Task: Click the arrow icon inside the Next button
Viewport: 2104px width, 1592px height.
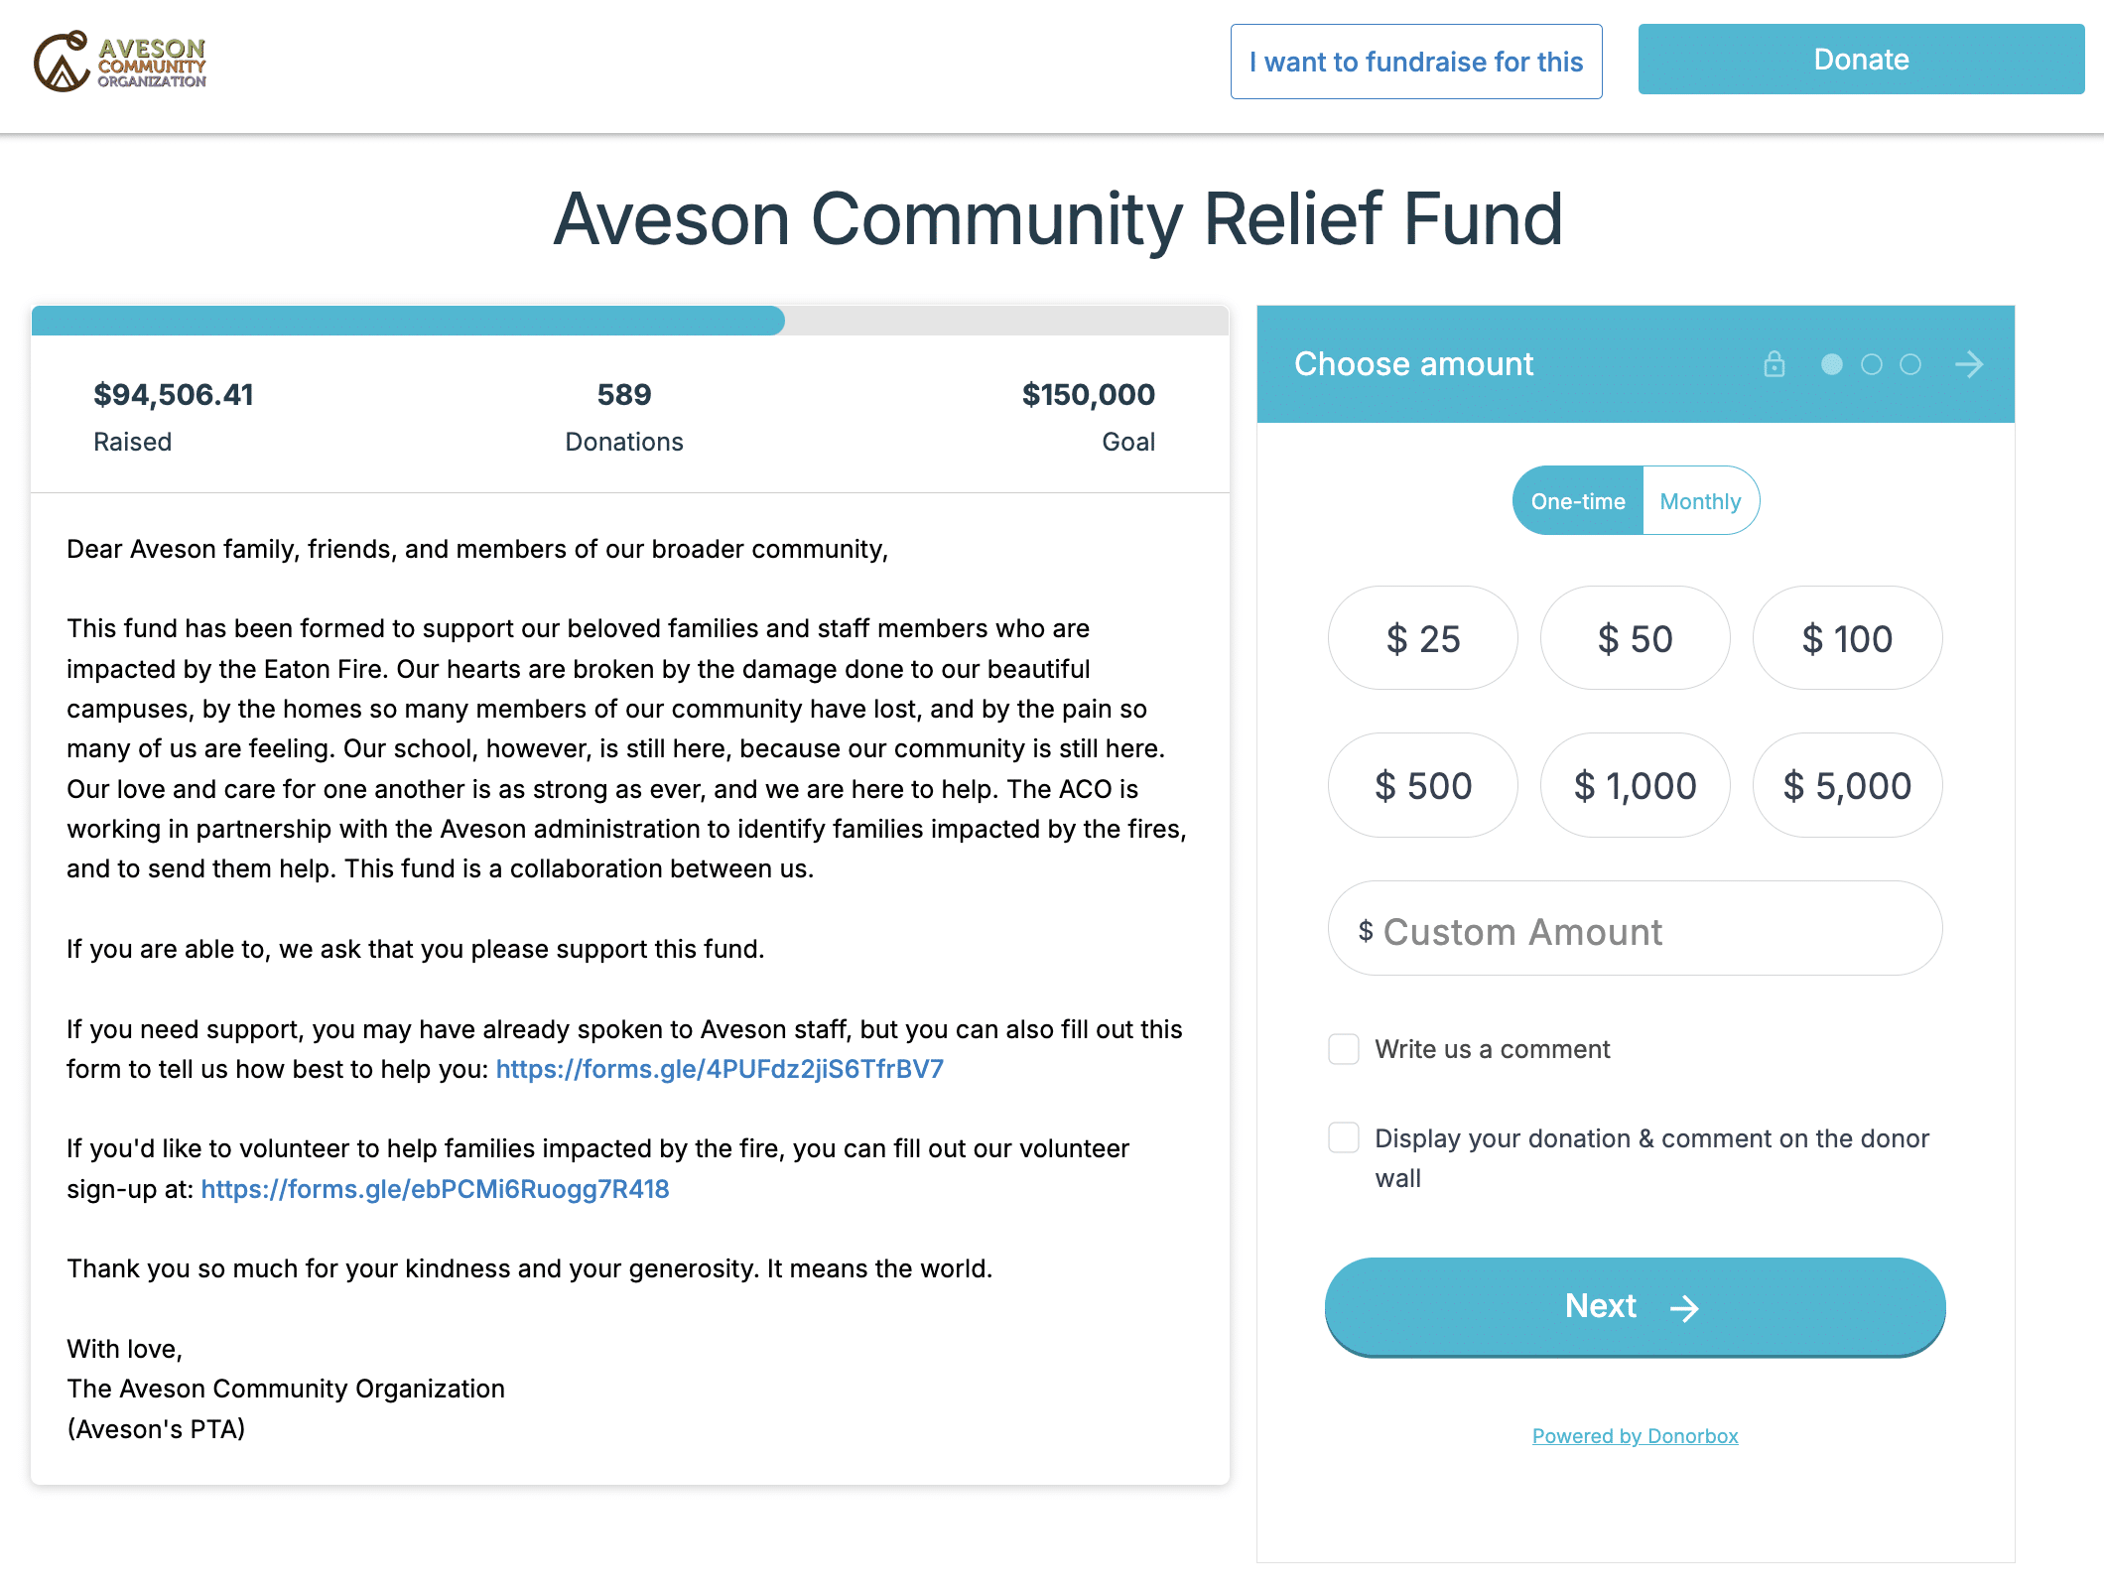Action: tap(1686, 1307)
